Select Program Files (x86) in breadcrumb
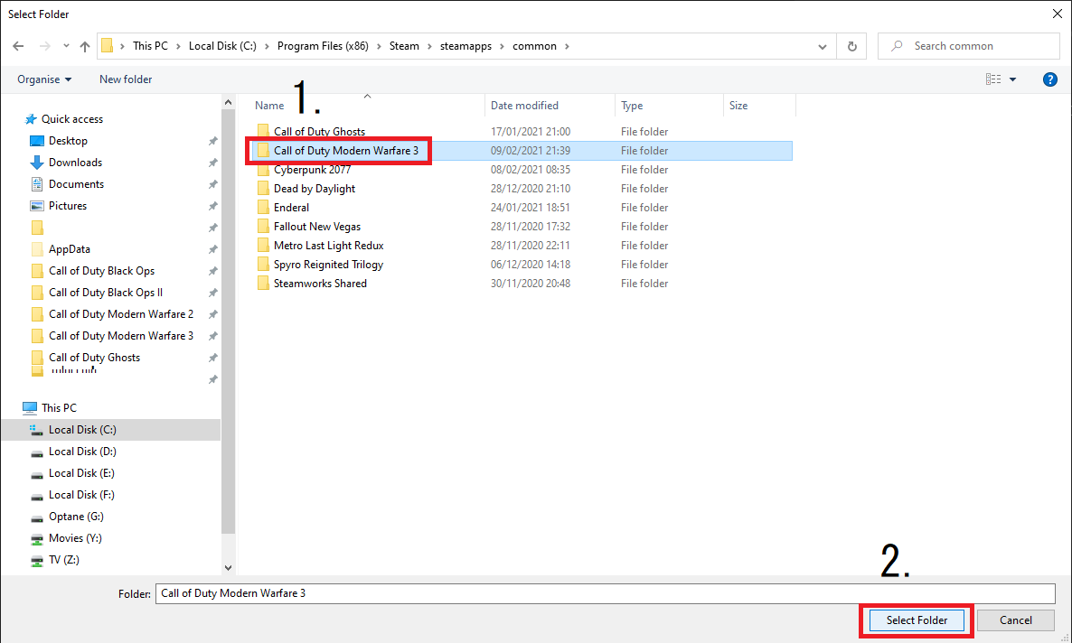The width and height of the screenshot is (1072, 643). tap(323, 46)
